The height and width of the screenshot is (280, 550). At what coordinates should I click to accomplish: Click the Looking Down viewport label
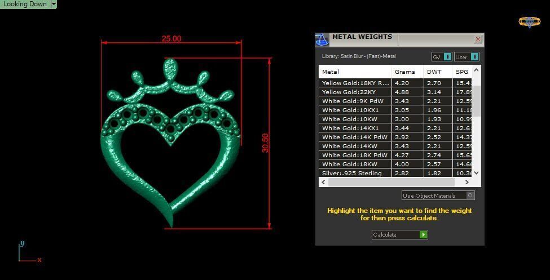(25, 4)
